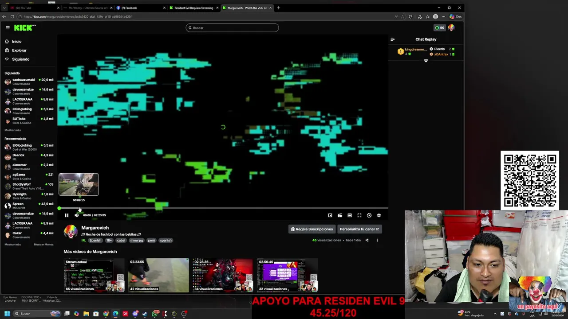The image size is (568, 319).
Task: Open the user profile avatar menu
Action: (451, 28)
